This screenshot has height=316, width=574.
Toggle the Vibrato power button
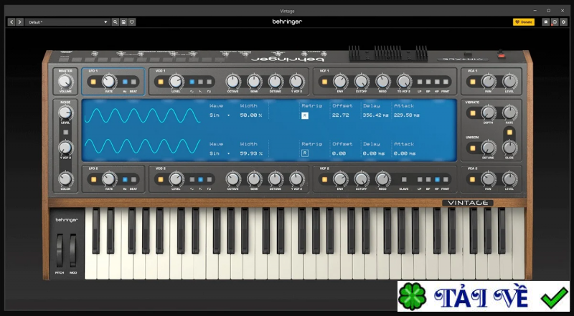pyautogui.click(x=473, y=113)
